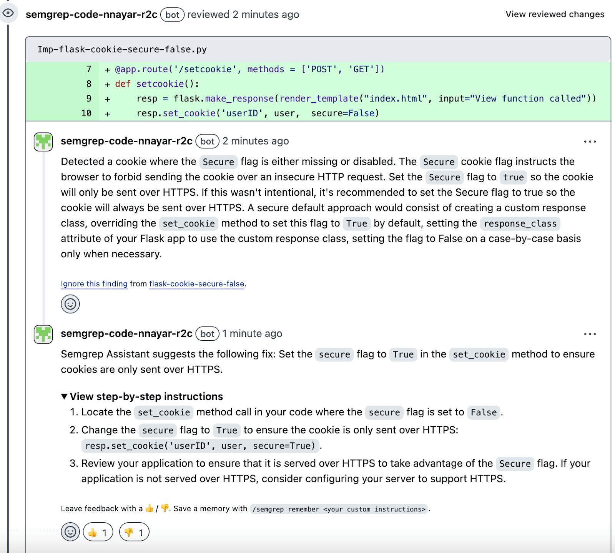Add emoji reaction to second comment
615x553 pixels.
[70, 532]
